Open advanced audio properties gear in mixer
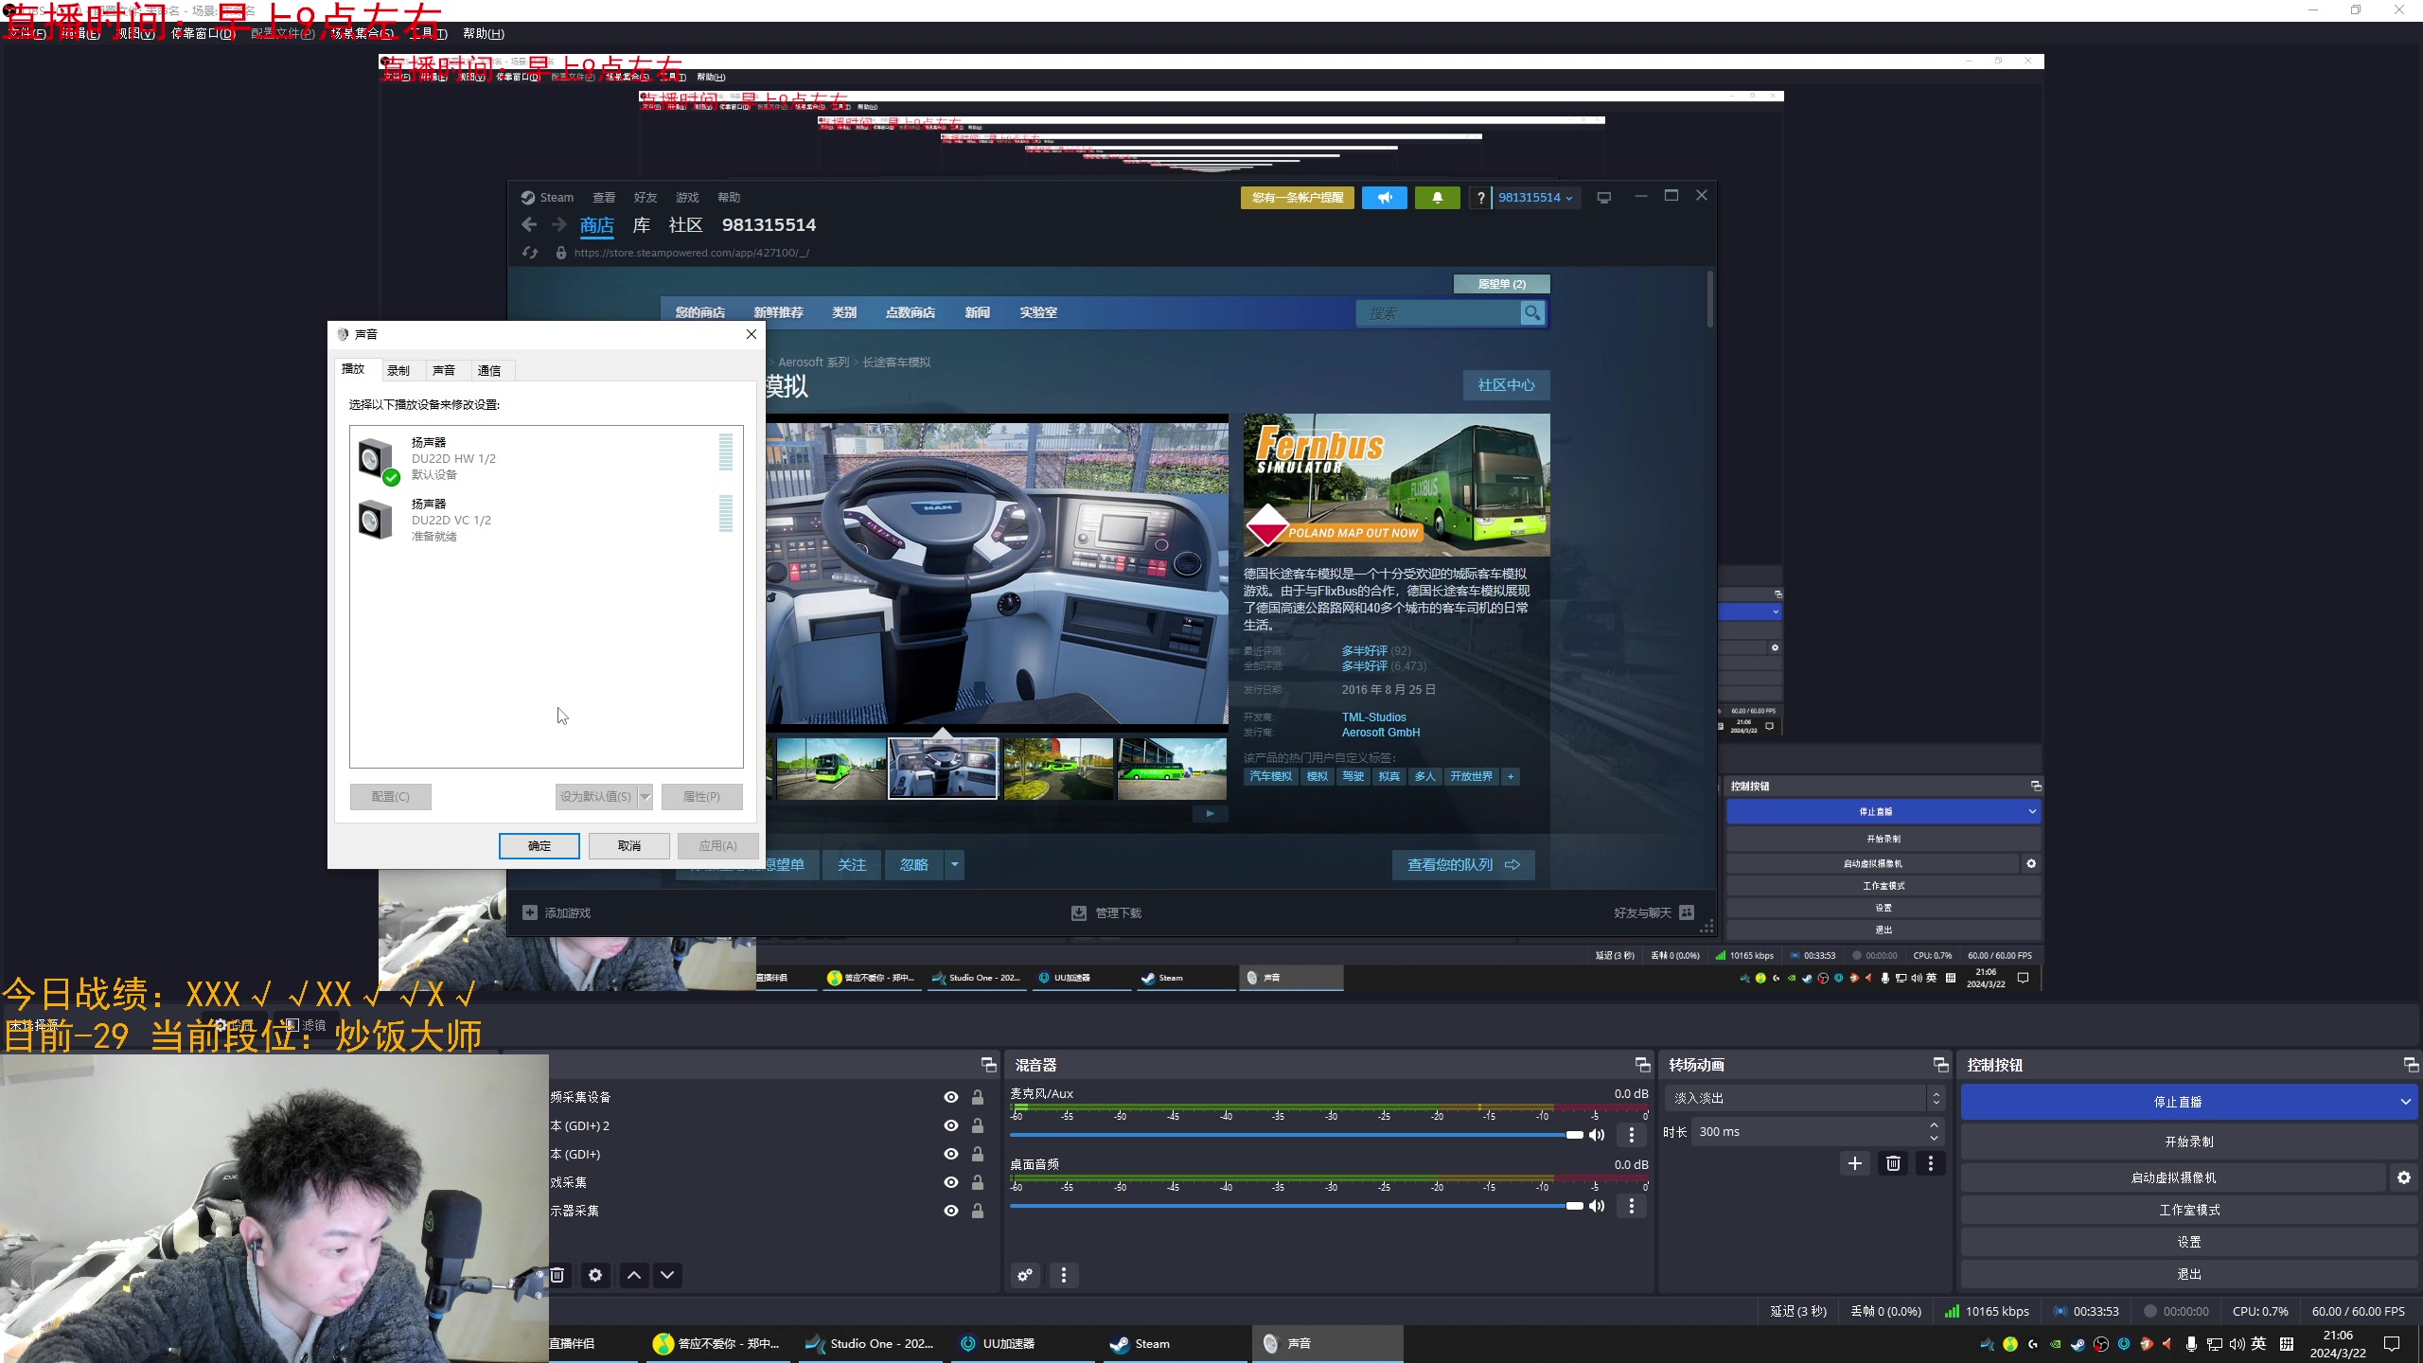2423x1363 pixels. point(1025,1275)
